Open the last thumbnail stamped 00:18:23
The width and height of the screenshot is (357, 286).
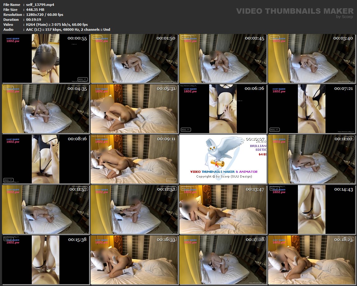pyautogui.click(x=312, y=260)
